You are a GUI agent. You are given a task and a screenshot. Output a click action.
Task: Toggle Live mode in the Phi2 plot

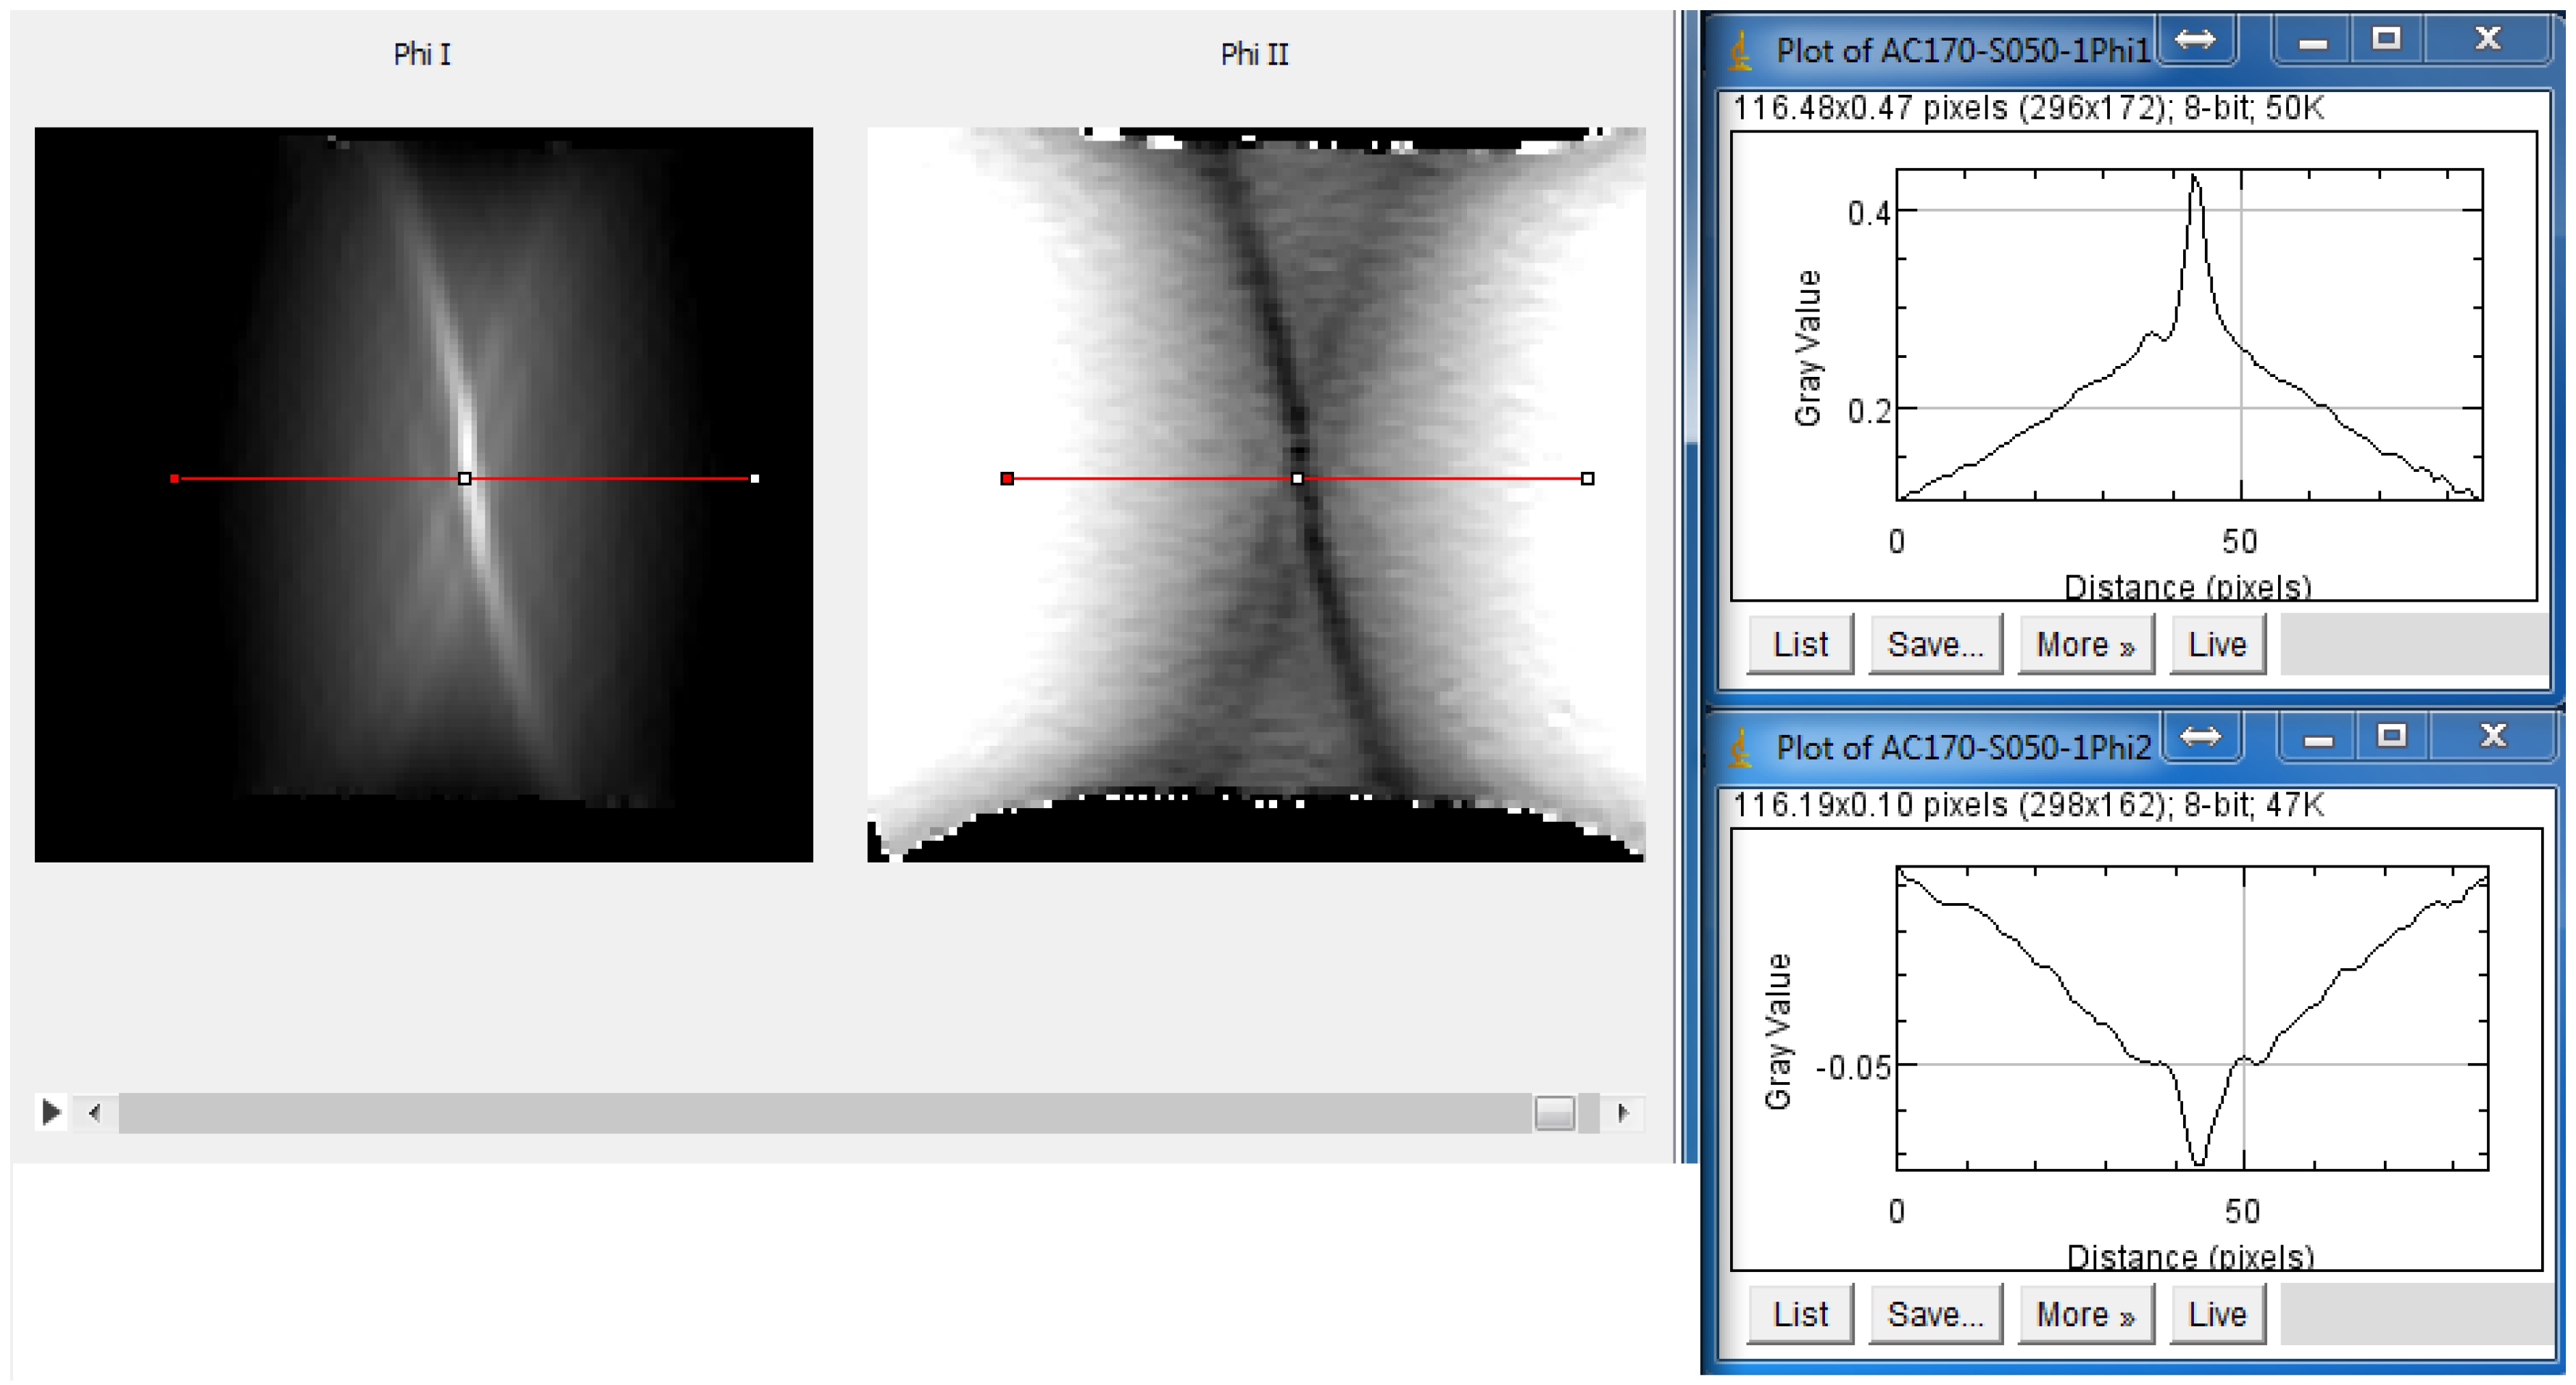click(x=2217, y=1314)
